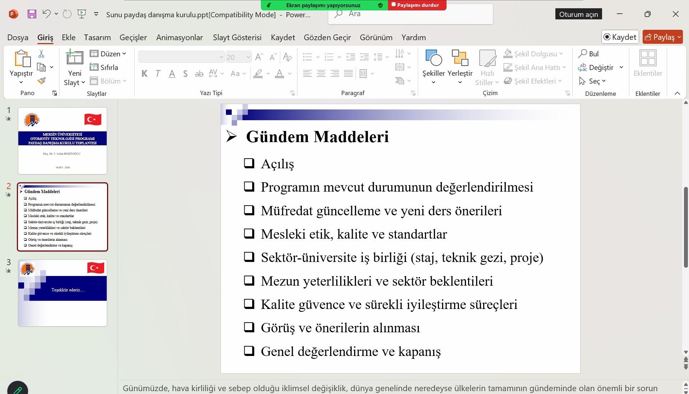Click the Paylaşımı durdur button
The image size is (689, 394).
417,5
